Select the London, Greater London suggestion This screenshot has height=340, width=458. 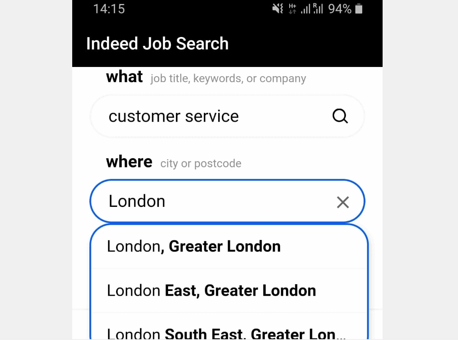[x=193, y=246]
